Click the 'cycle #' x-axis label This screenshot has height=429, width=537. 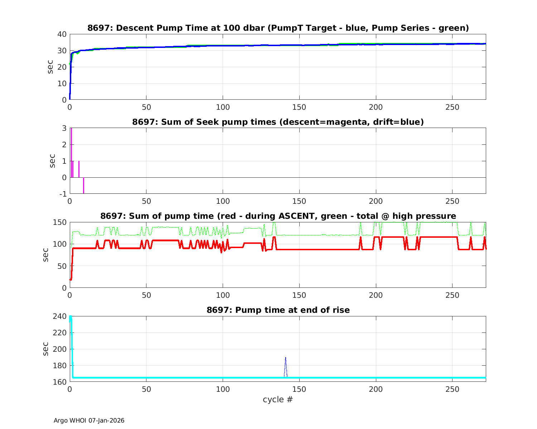(278, 399)
